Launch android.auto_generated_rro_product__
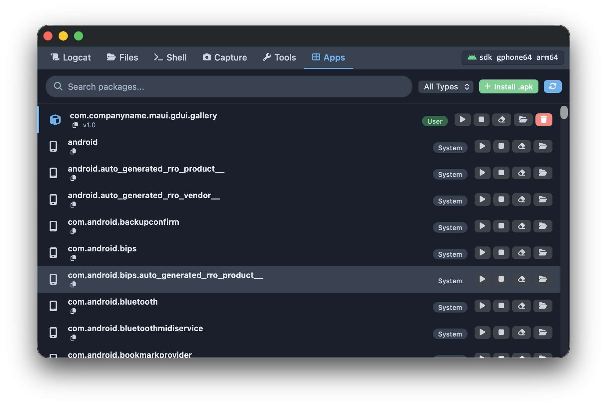The image size is (607, 407). (x=482, y=173)
